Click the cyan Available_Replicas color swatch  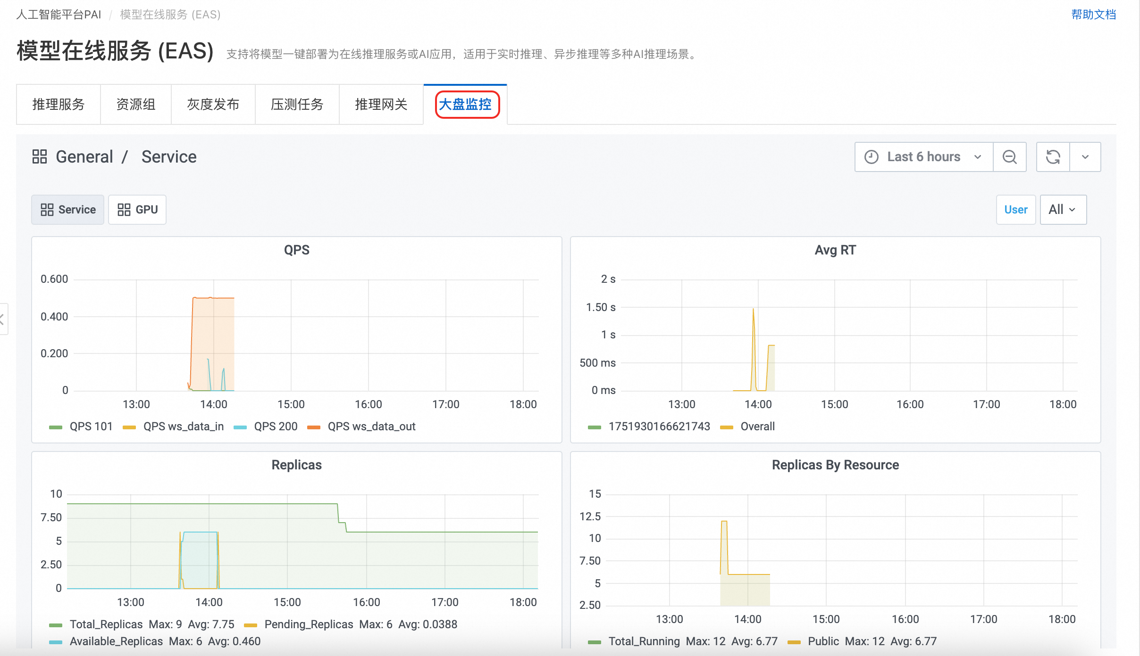point(56,642)
